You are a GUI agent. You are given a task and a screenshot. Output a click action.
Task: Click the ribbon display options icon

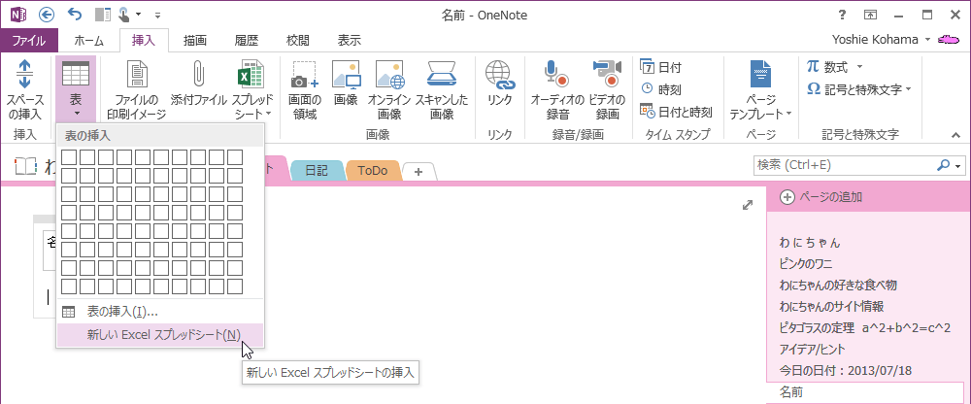point(871,15)
